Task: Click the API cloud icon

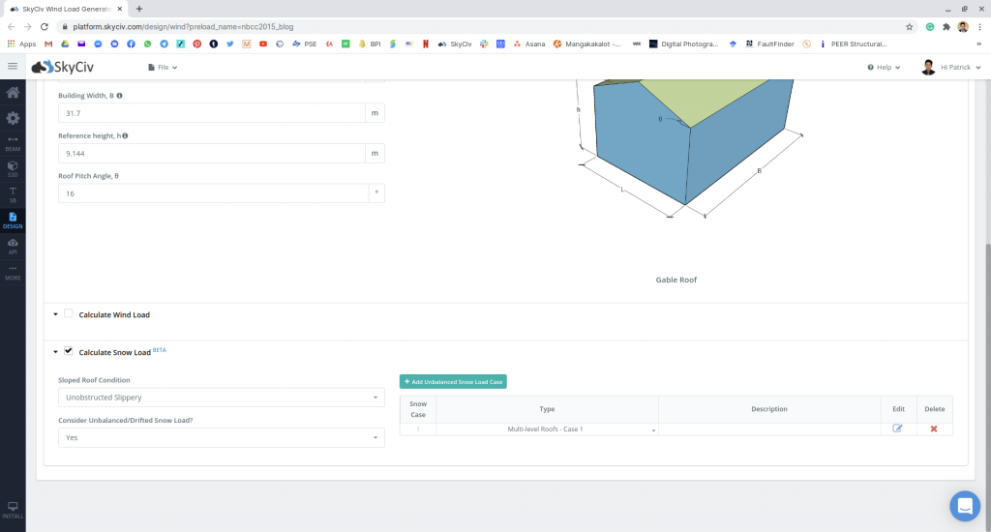Action: [13, 245]
